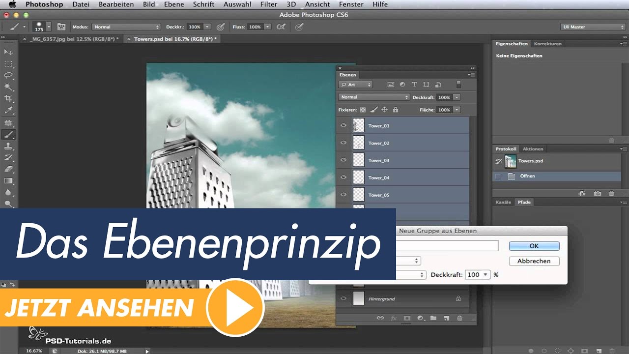Click pixel layer filter icon in Ebenen
The width and height of the screenshot is (629, 354).
[x=391, y=85]
